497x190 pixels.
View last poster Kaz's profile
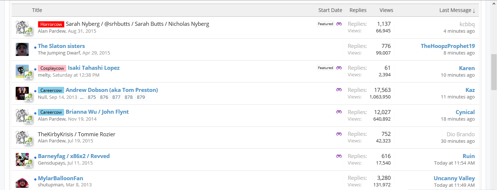470,90
